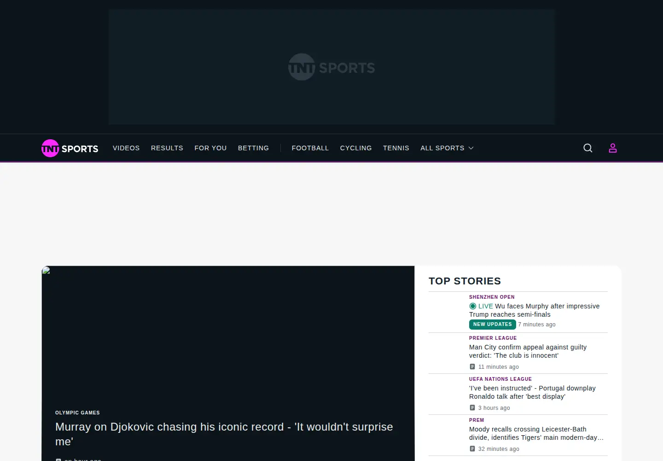Open the Betting menu item
The height and width of the screenshot is (461, 663).
[x=253, y=148]
